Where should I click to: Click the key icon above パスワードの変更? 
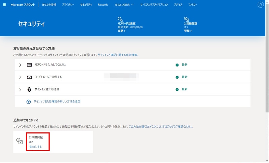pos(120,19)
